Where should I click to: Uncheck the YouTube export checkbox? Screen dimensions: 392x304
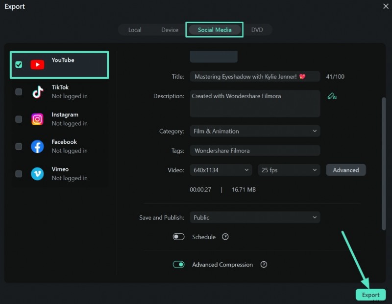tap(19, 64)
